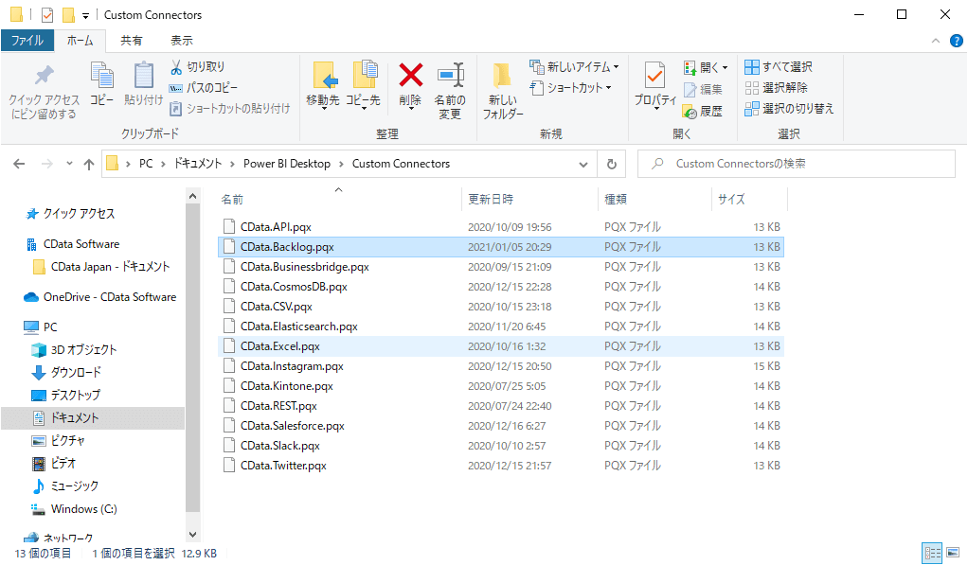The width and height of the screenshot is (968, 565).
Task: Navigate to Power BI Desktop breadcrumb
Action: [287, 164]
